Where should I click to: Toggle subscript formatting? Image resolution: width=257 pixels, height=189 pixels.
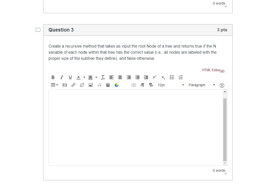pos(163,78)
